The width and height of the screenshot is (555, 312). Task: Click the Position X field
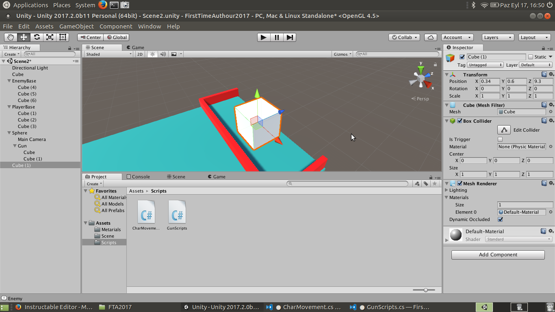(490, 81)
